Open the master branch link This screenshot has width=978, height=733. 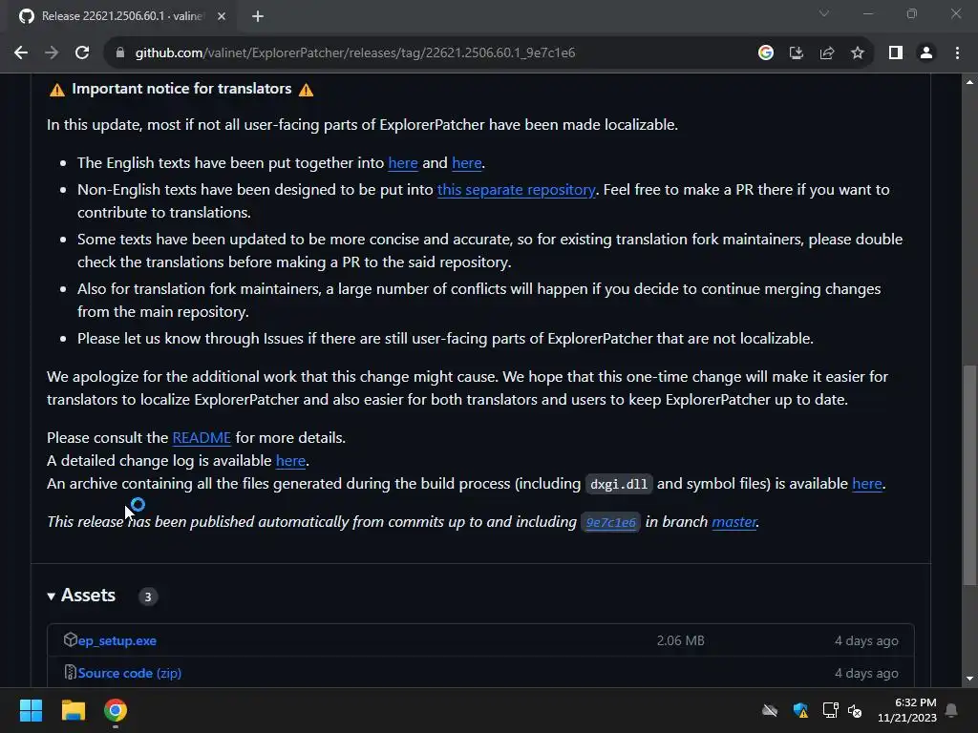[x=733, y=522]
